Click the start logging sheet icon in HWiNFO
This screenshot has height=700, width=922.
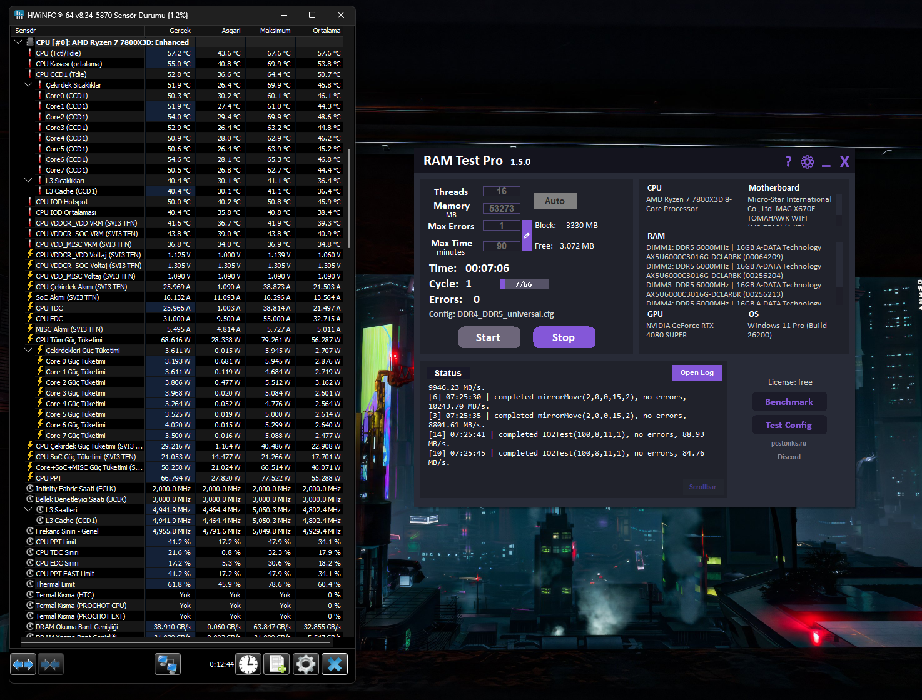click(x=277, y=664)
